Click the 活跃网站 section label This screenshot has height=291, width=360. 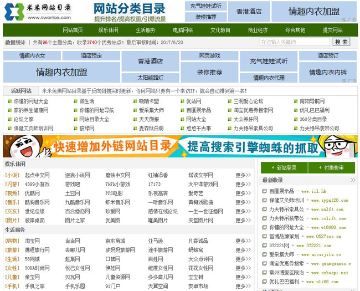click(x=21, y=91)
